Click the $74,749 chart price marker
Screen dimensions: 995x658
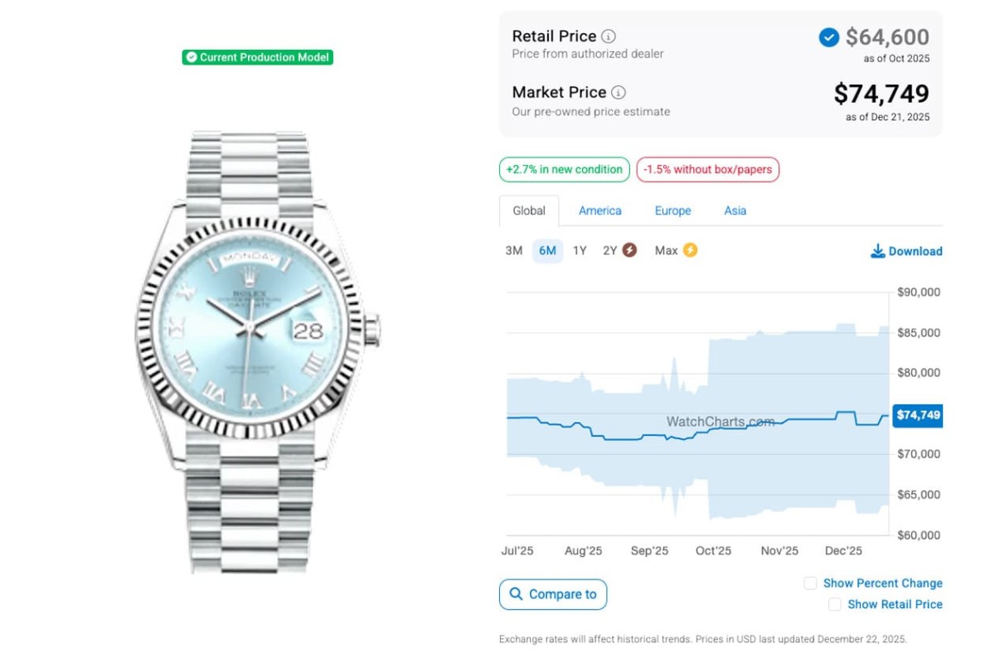point(918,415)
